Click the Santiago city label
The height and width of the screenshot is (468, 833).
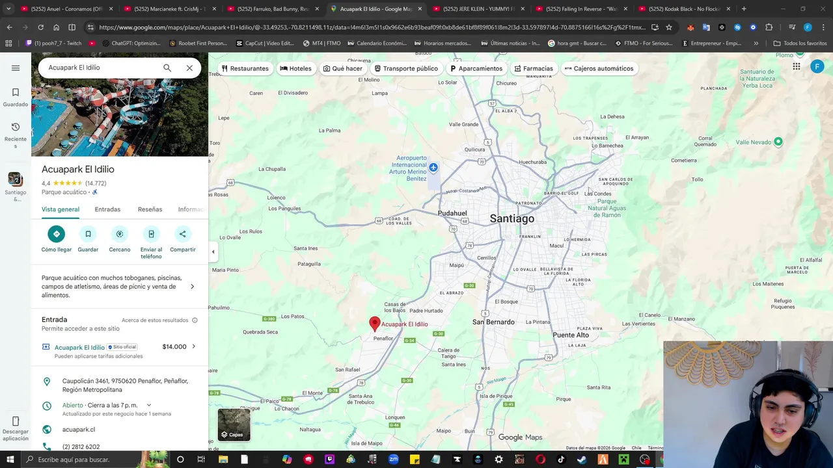pos(512,218)
